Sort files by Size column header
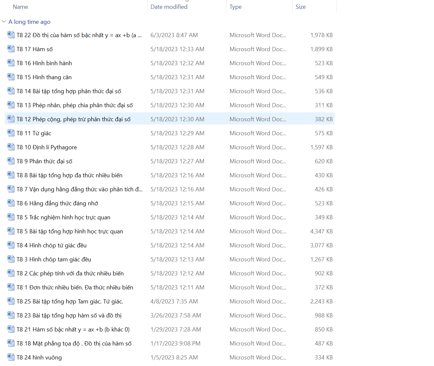The height and width of the screenshot is (366, 434). [x=301, y=7]
